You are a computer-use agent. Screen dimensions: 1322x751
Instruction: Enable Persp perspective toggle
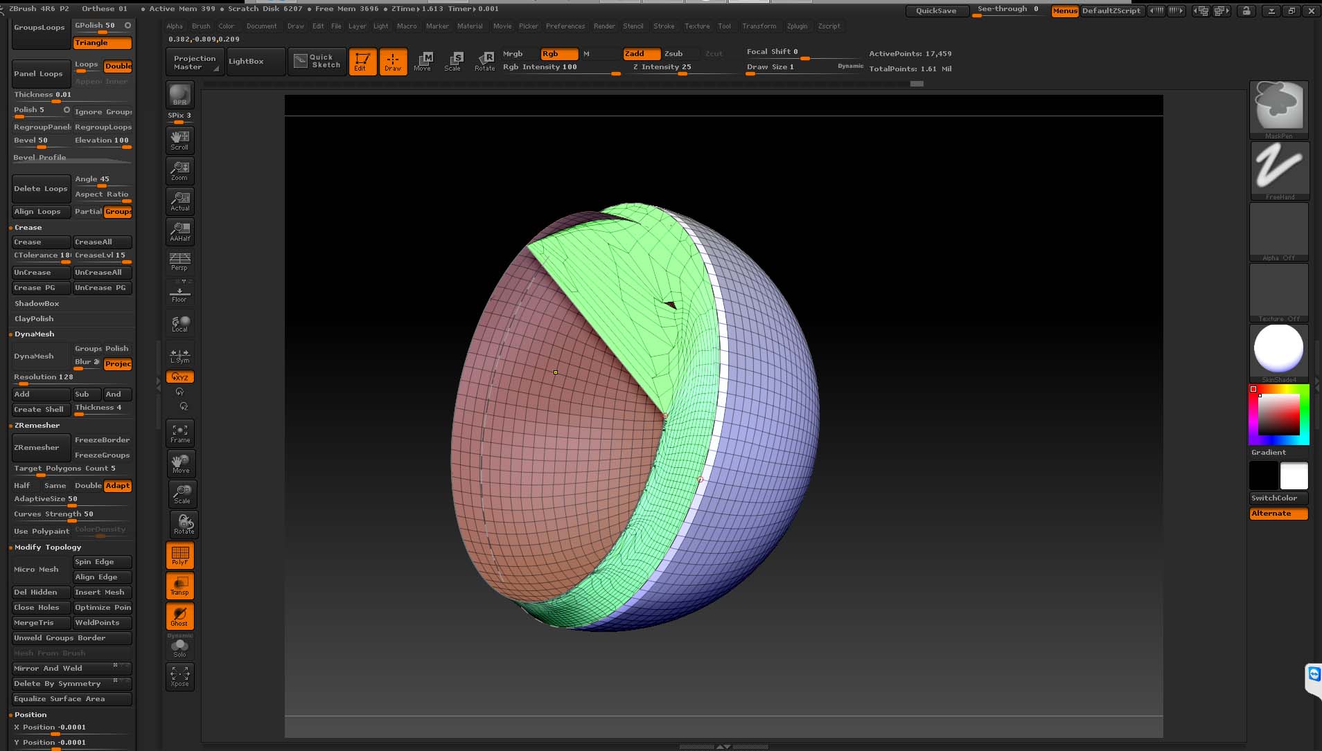[179, 262]
